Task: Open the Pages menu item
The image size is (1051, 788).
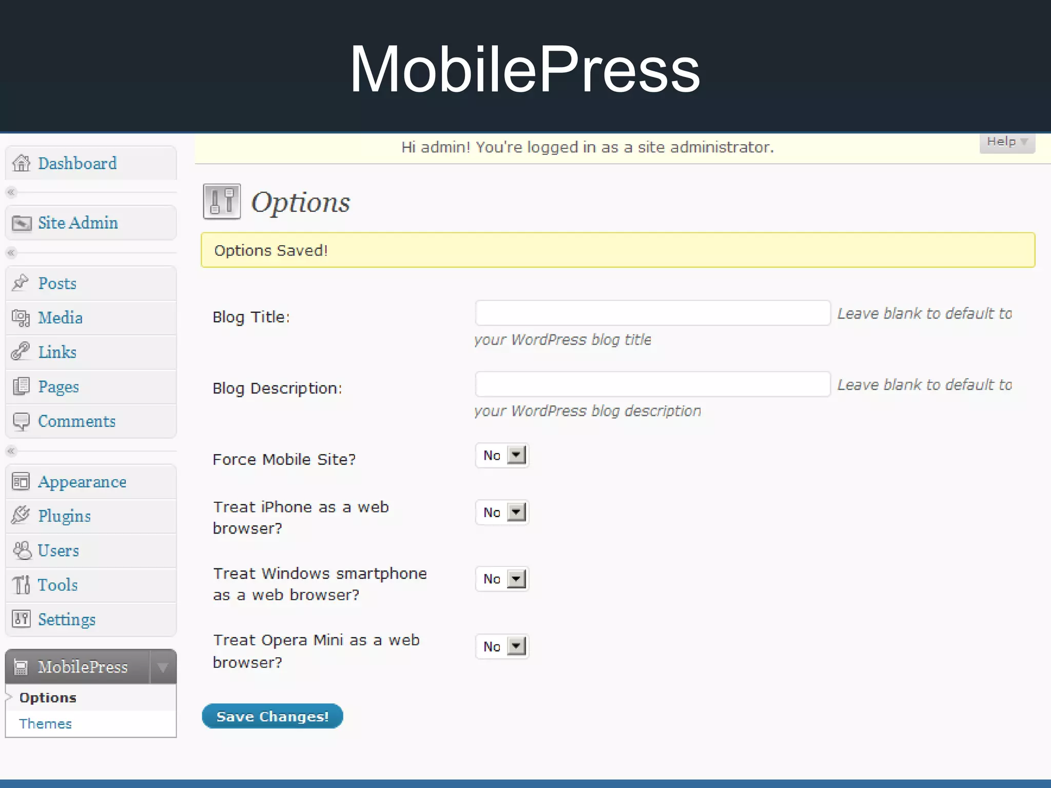Action: coord(91,386)
